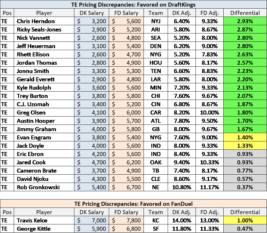Select the Favored on FanDuel table title
The image size is (267, 233).
point(133,204)
